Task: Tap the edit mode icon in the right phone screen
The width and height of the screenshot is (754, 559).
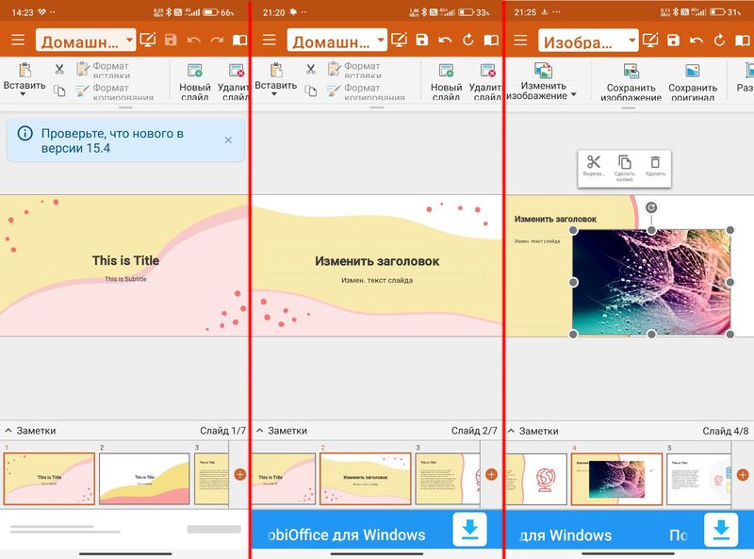Action: [650, 40]
